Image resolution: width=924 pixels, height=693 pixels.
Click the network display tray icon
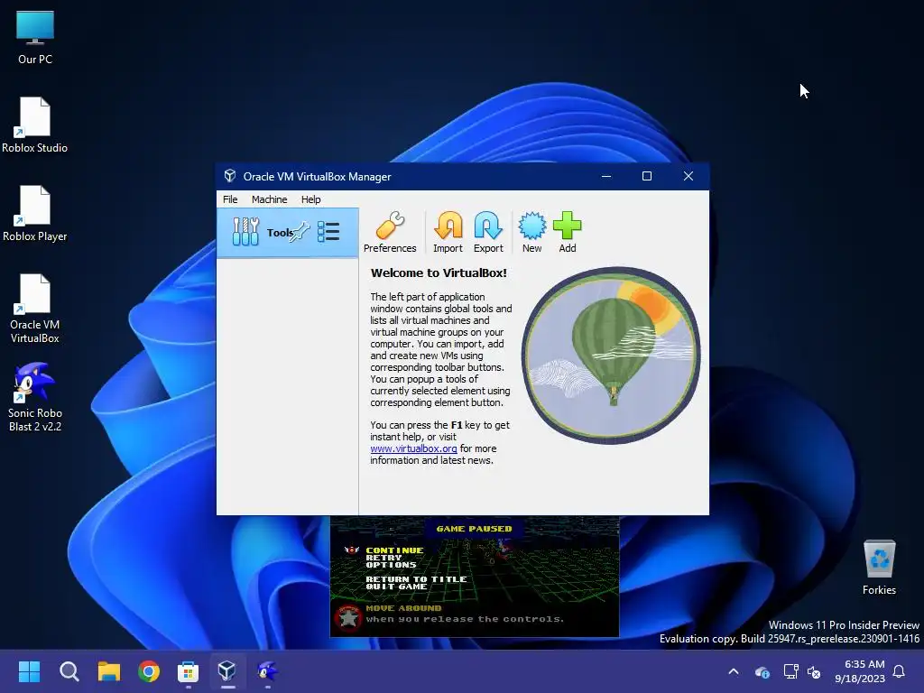coord(790,671)
